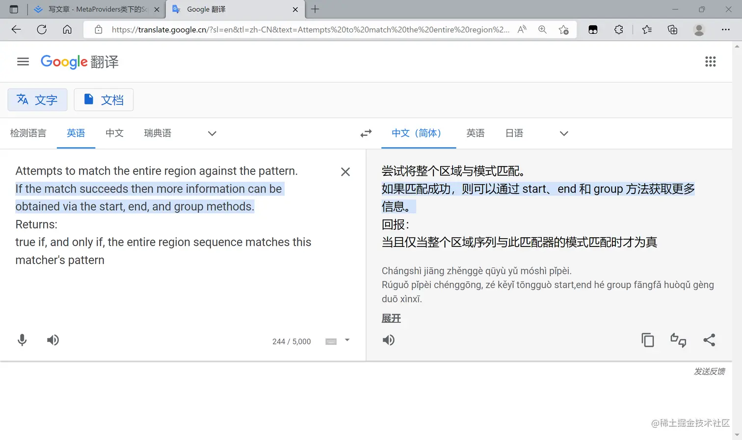Viewport: 742px width, 440px height.
Task: Start voice input with microphone
Action: (x=22, y=340)
